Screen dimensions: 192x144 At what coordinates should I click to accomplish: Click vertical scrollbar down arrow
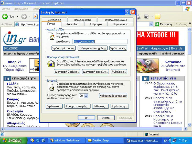point(189,125)
